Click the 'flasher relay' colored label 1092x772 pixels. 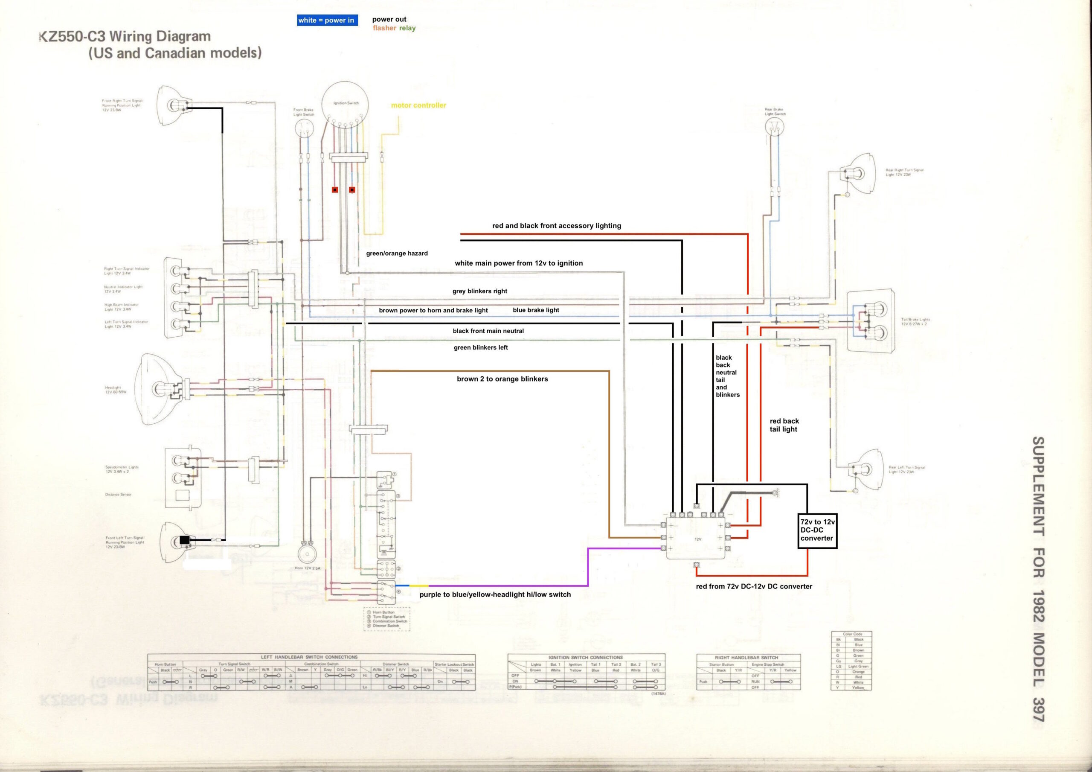tap(394, 28)
